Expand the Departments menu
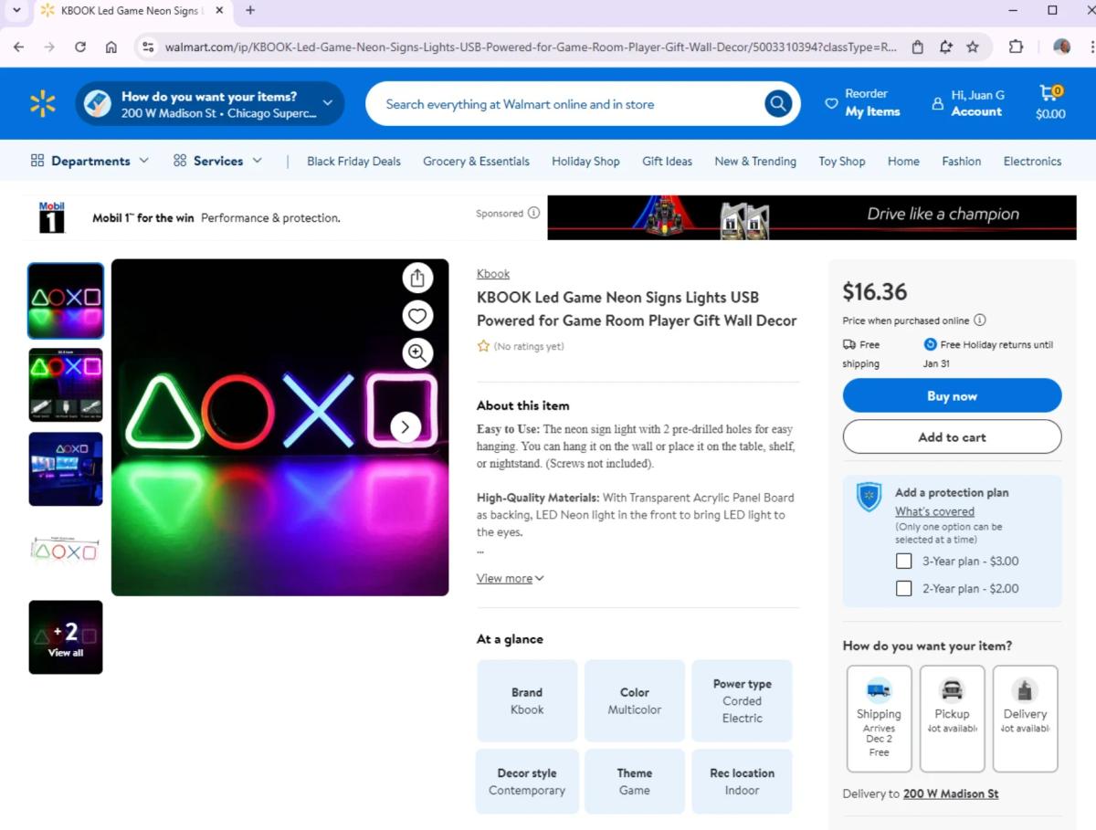Image resolution: width=1096 pixels, height=830 pixels. (x=90, y=160)
